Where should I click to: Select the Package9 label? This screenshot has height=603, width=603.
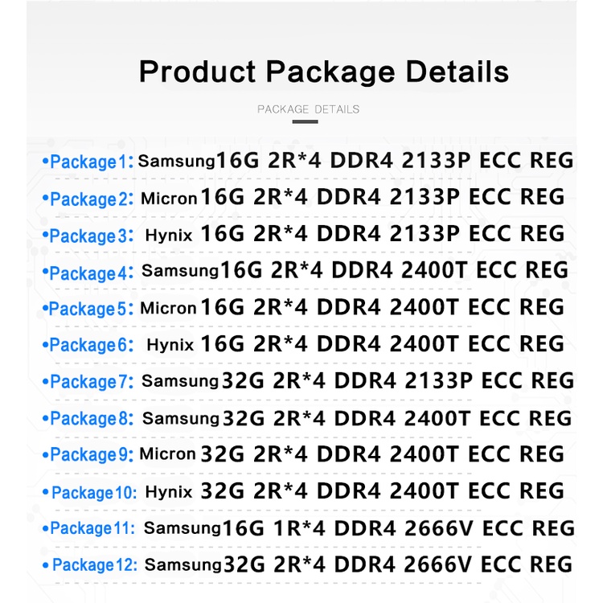pyautogui.click(x=88, y=455)
